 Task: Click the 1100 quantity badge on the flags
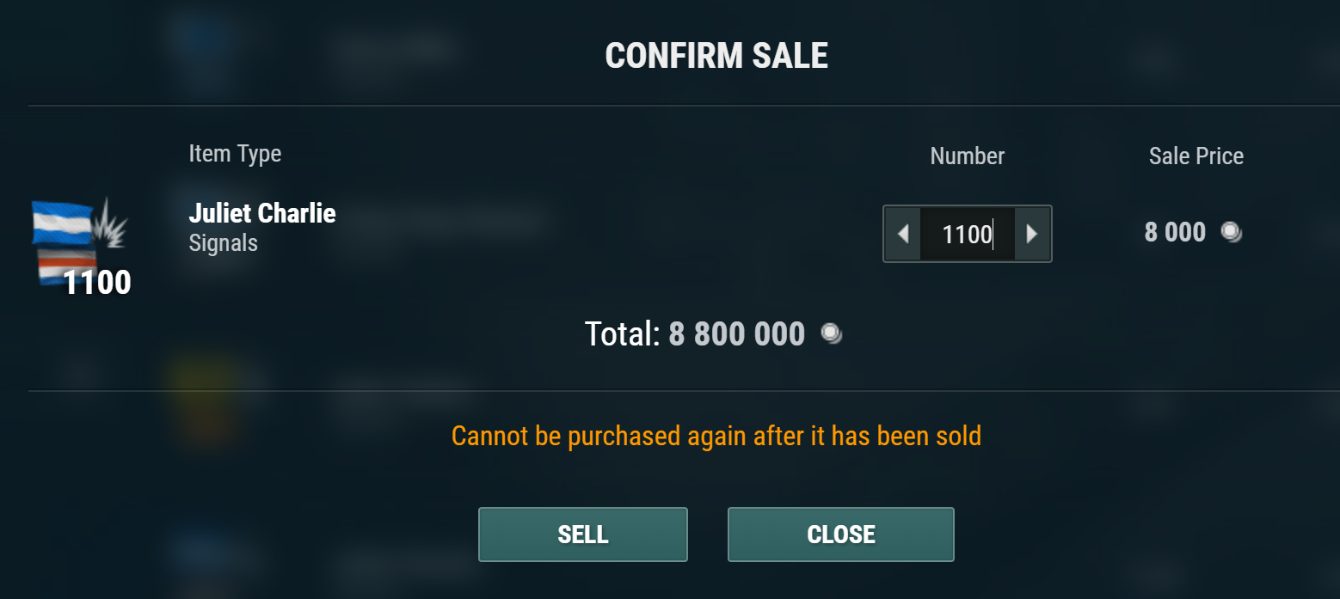97,283
